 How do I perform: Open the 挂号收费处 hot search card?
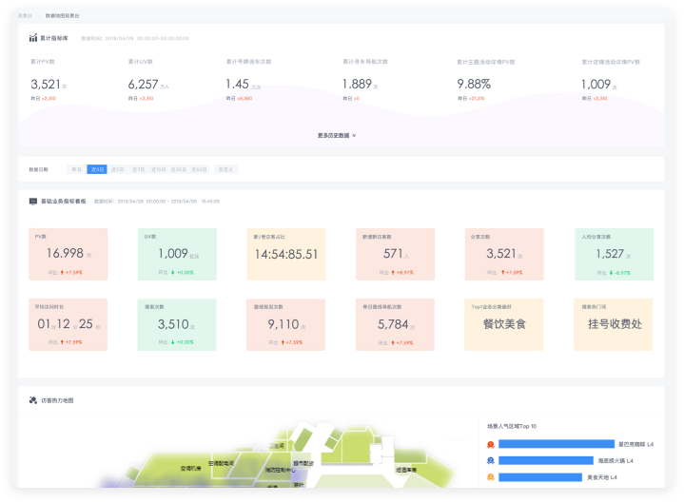click(x=613, y=325)
